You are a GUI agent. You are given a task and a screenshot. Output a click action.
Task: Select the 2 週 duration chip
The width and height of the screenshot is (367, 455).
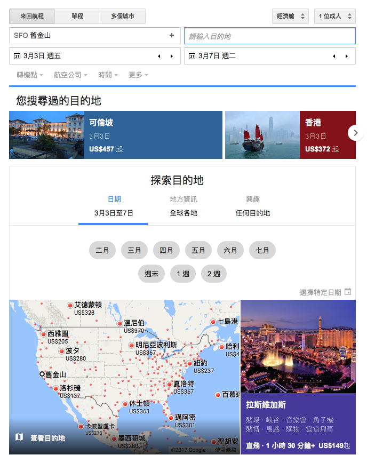214,274
